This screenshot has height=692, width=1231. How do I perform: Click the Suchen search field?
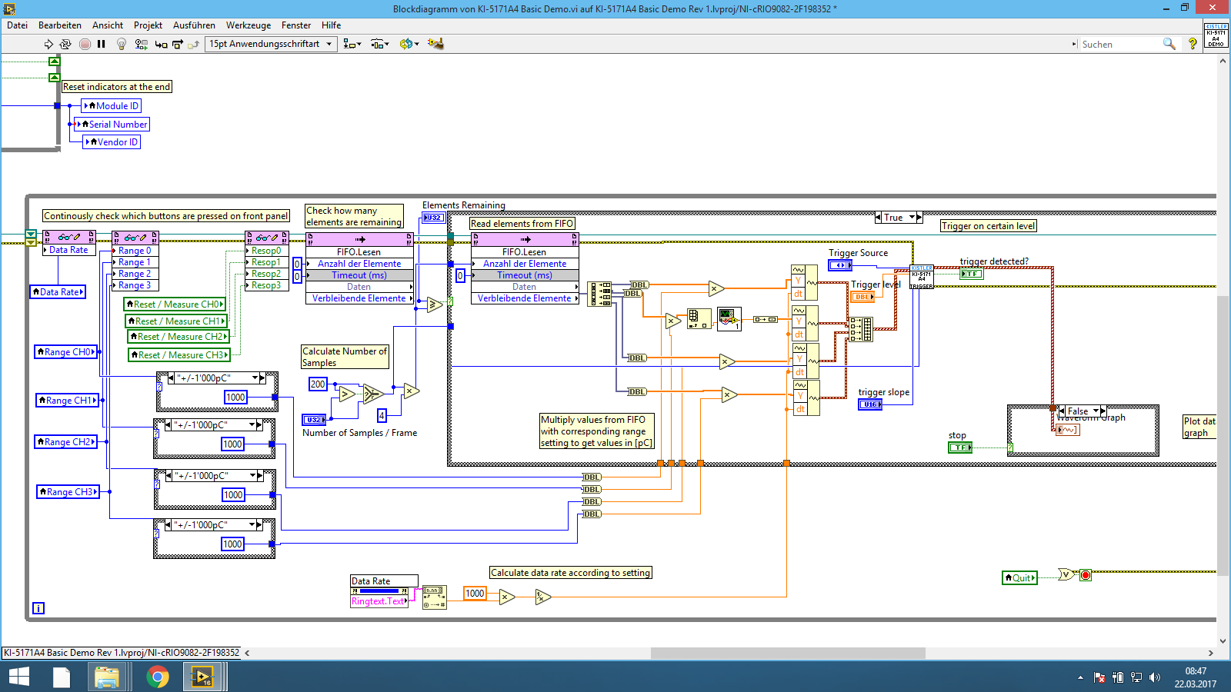(x=1119, y=45)
